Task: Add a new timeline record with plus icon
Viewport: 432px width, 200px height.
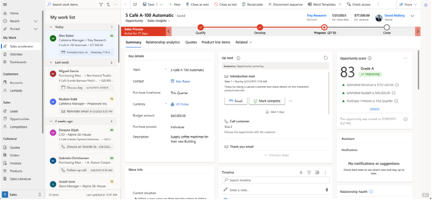Action: [301, 173]
